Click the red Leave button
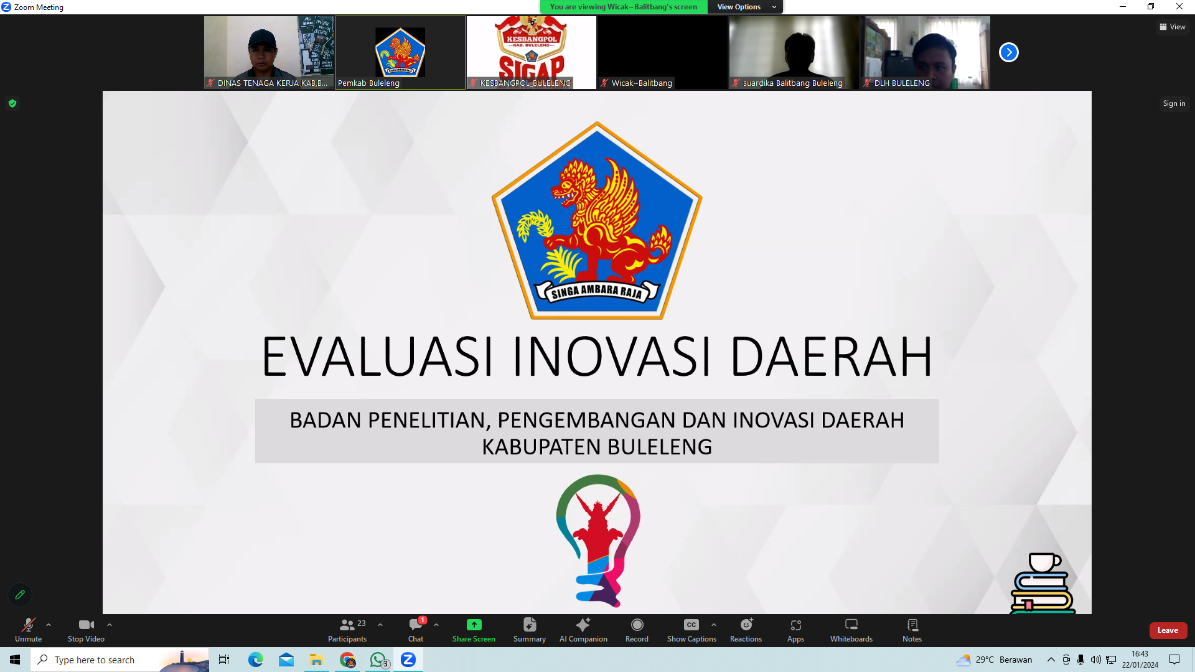 [x=1168, y=630]
